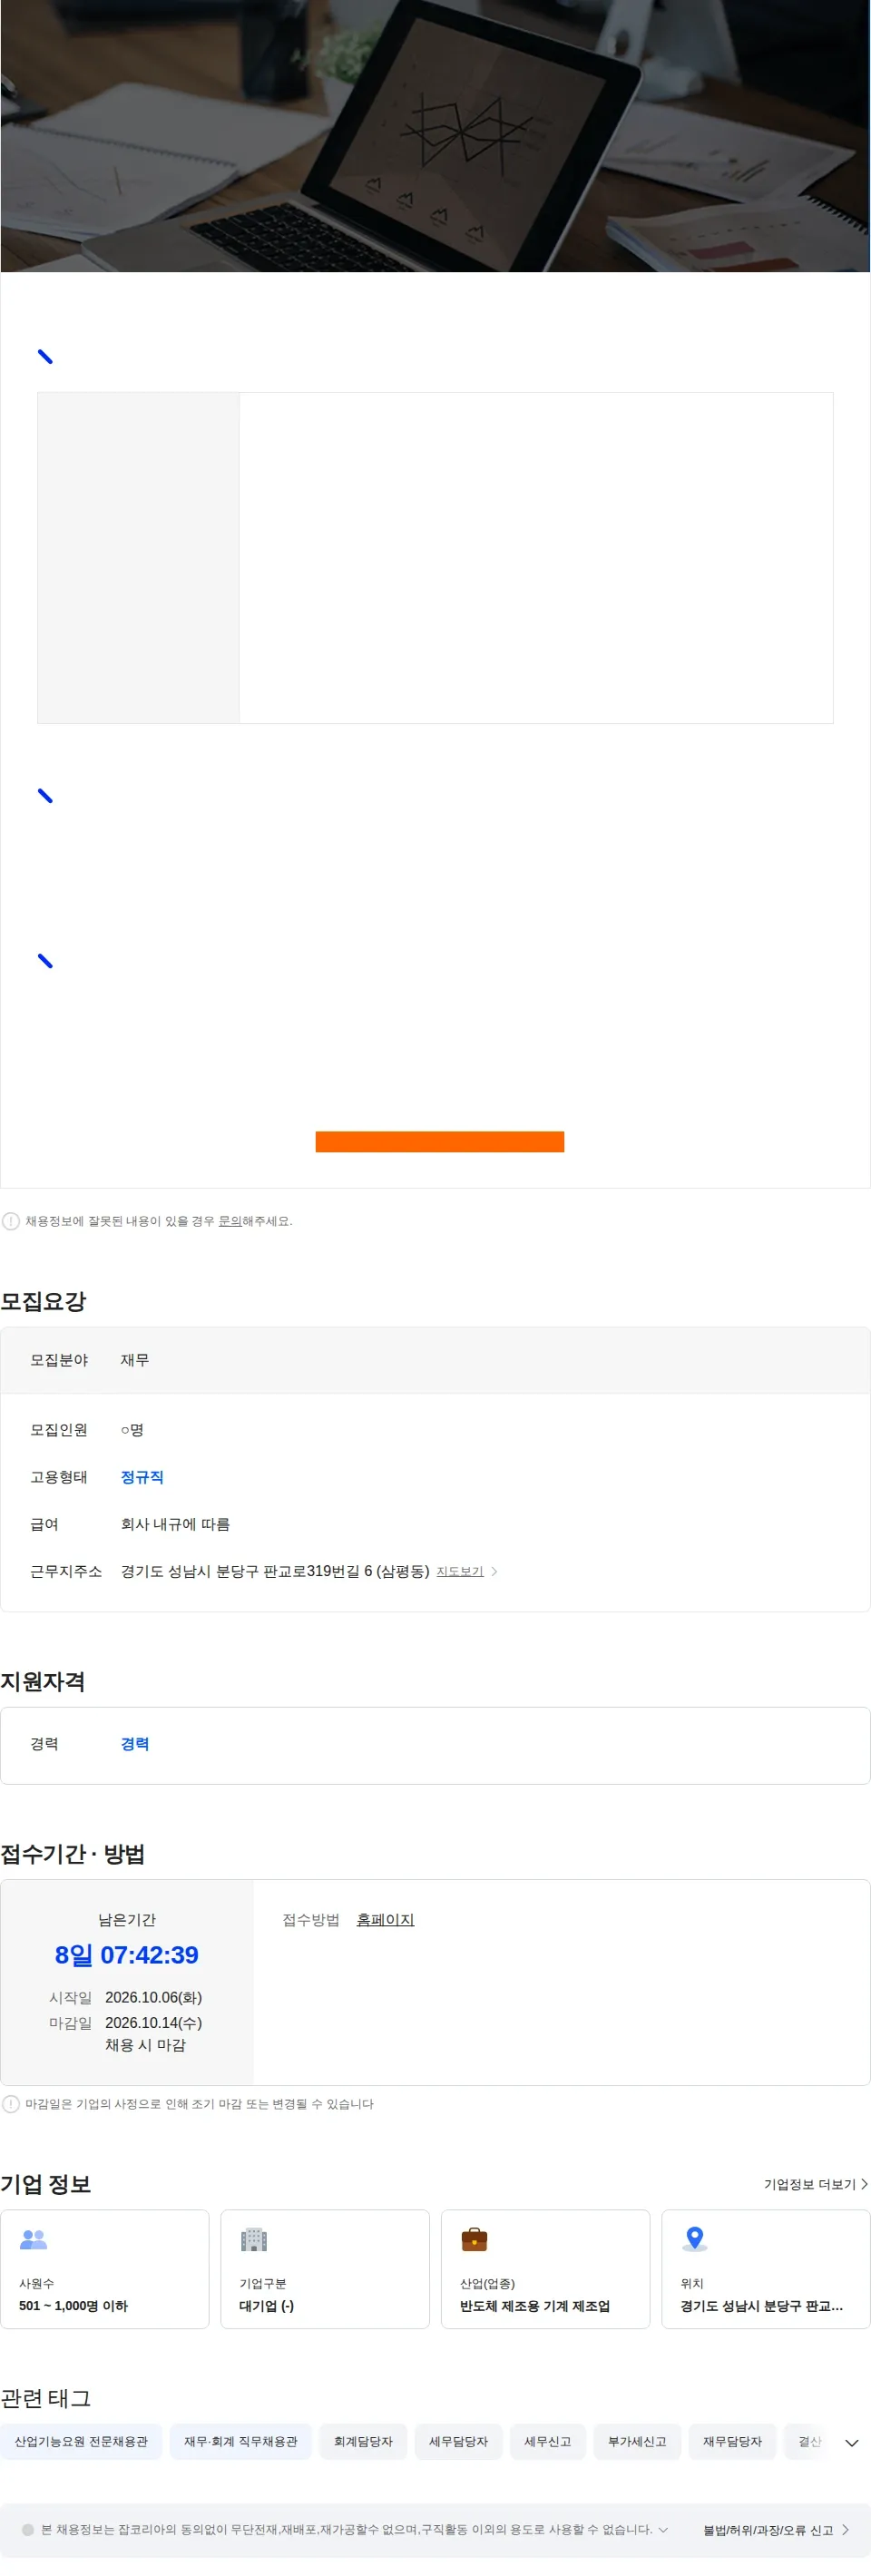Click the location pin icon in 위치 card
Image resolution: width=871 pixels, height=2576 pixels.
(x=695, y=2239)
